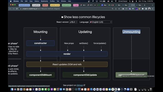Open the Window menu

(x=63, y=1)
